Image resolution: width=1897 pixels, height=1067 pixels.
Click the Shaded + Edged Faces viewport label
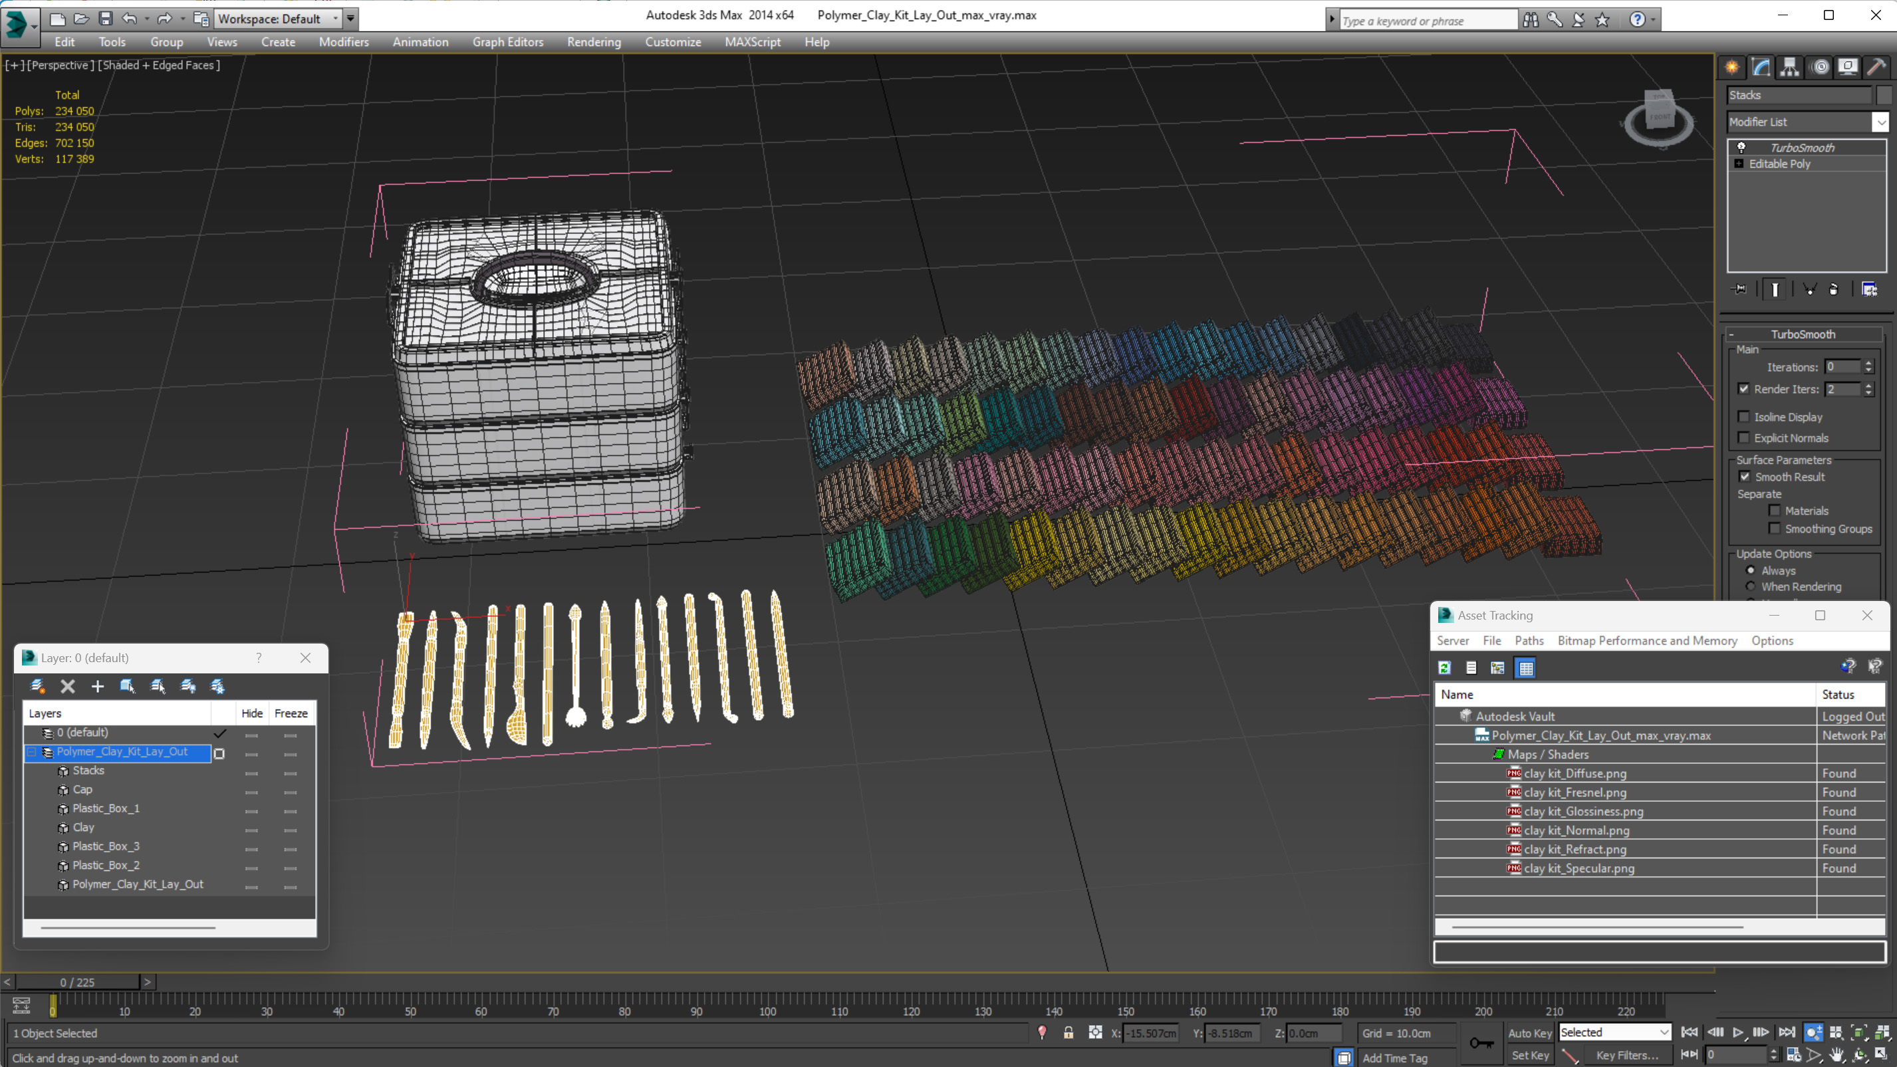[159, 64]
